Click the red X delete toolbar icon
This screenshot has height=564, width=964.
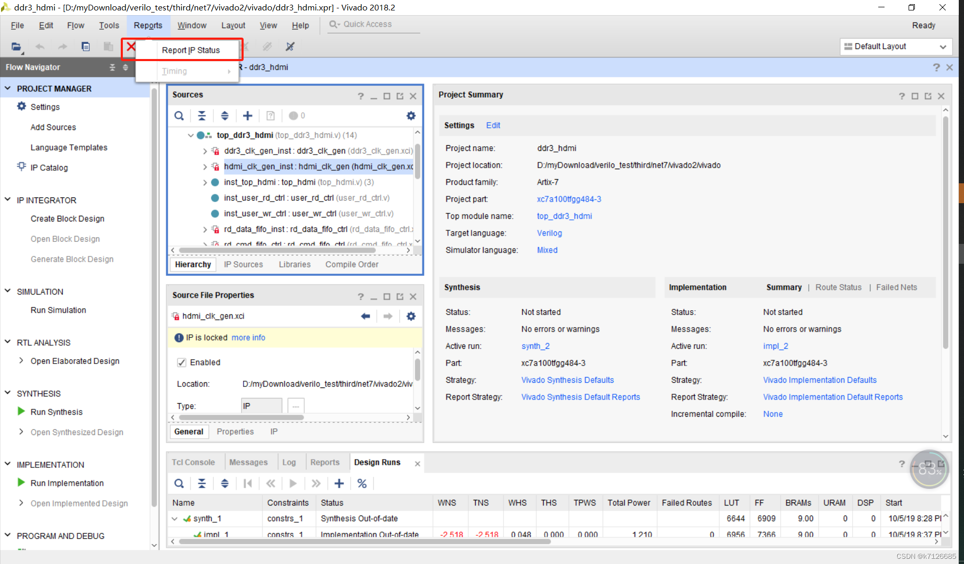point(131,46)
